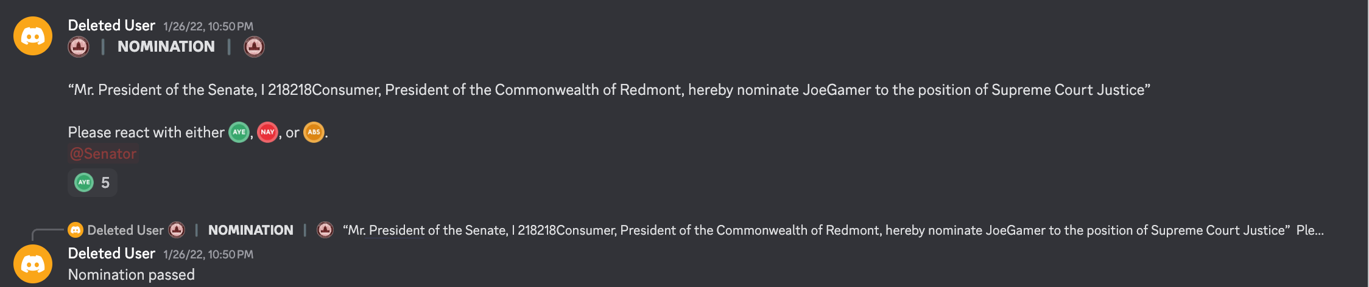The height and width of the screenshot is (287, 1369).
Task: Select the Nomination passed message text
Action: click(x=132, y=275)
